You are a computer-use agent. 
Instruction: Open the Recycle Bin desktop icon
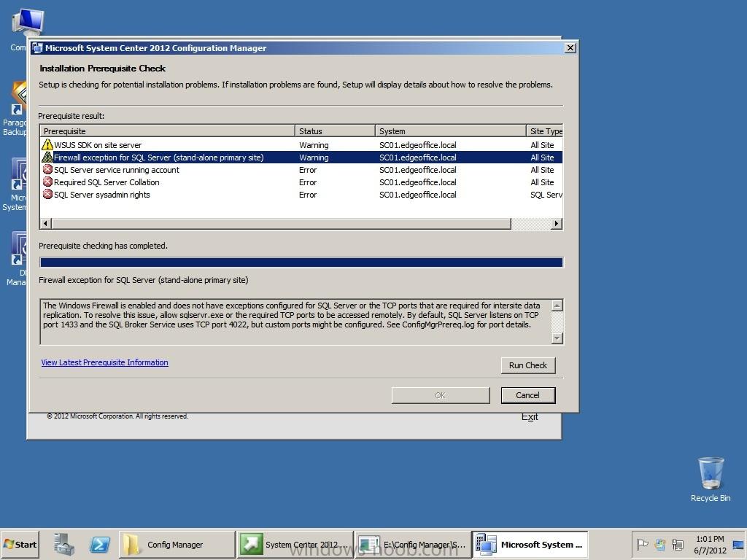click(711, 480)
